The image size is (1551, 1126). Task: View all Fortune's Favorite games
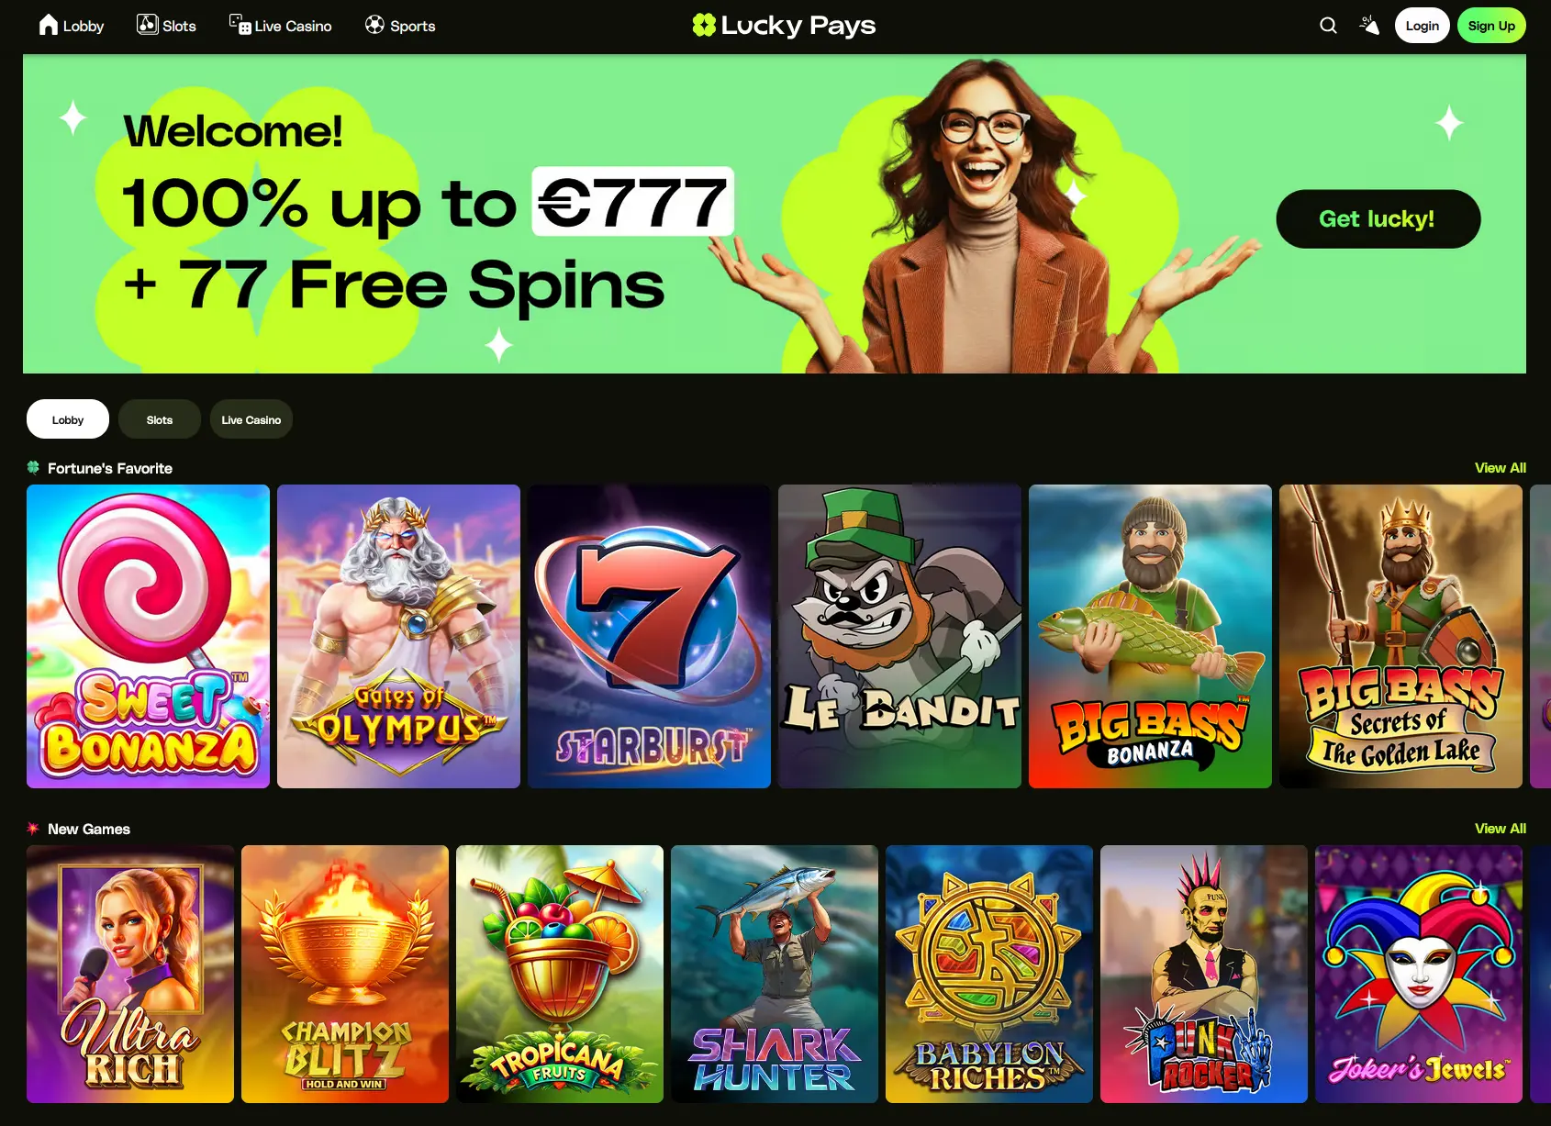click(x=1500, y=468)
